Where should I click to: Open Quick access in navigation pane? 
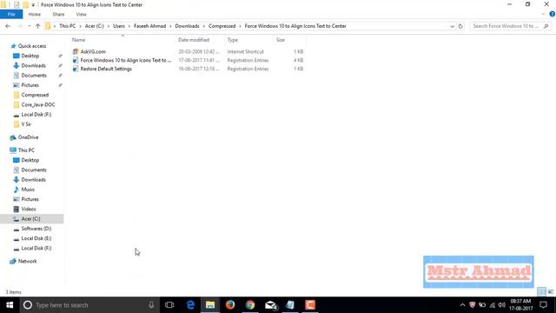tap(32, 46)
